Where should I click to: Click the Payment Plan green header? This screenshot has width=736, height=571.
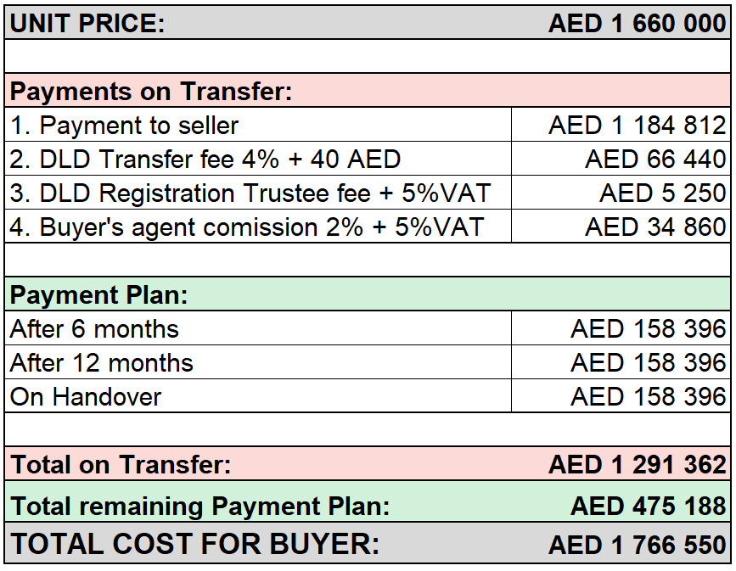pyautogui.click(x=368, y=294)
